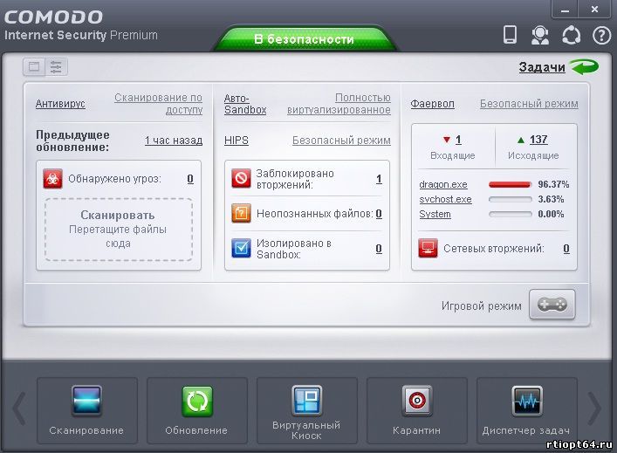Viewport: 617px width, 453px height.
Task: Click the green outbound up-arrow indicator
Action: click(521, 140)
